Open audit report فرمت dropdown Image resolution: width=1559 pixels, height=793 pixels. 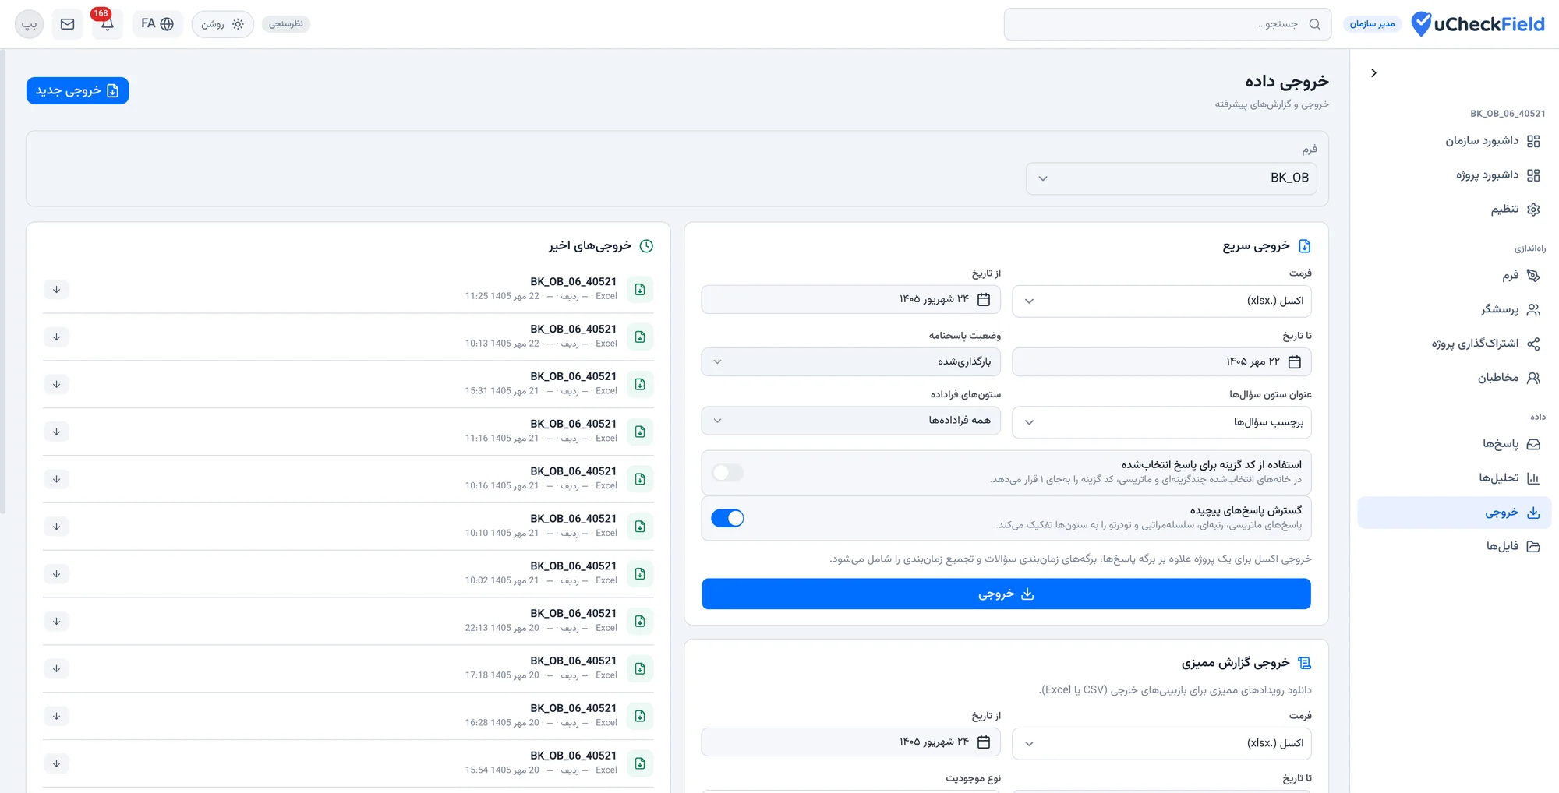(x=1161, y=743)
